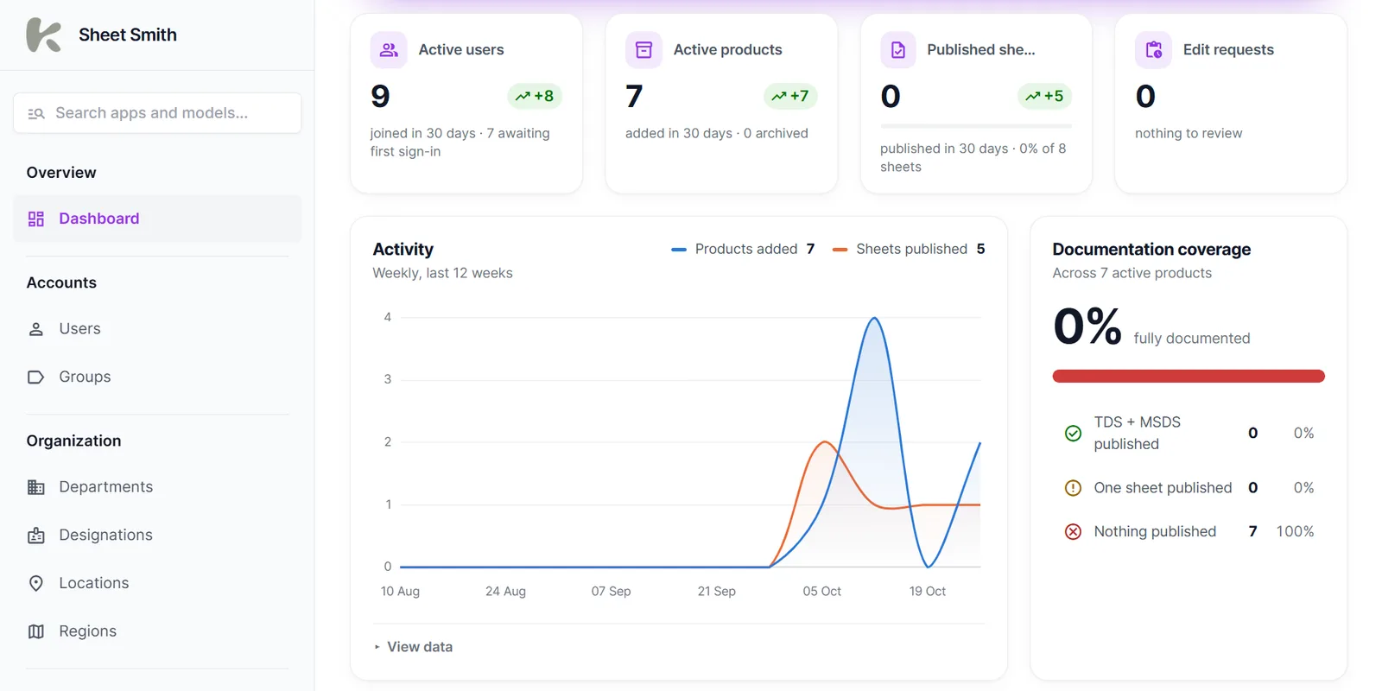Click the Regions map icon
The height and width of the screenshot is (691, 1382).
36,631
